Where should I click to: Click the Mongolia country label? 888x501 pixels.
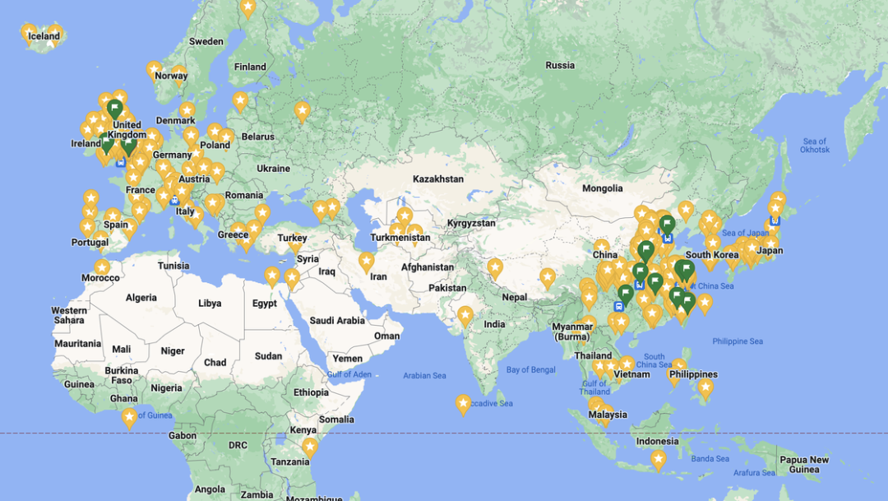coord(603,188)
